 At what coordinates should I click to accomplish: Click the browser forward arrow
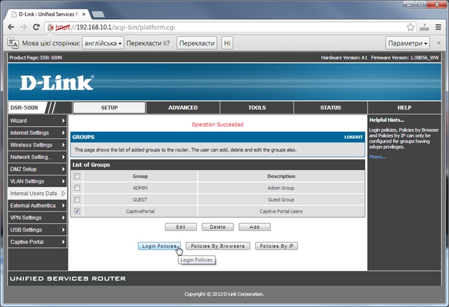(23, 27)
